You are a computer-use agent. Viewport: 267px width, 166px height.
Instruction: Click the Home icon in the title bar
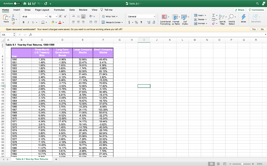tap(25, 4)
